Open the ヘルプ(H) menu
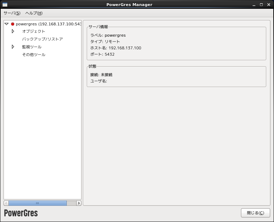 (x=34, y=13)
